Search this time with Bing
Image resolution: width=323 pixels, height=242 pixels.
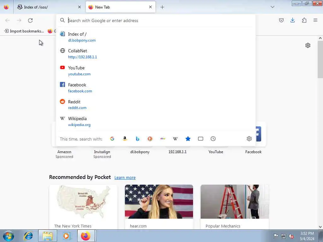[138, 139]
